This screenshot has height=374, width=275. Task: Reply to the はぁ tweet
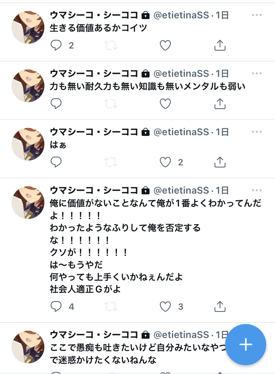pos(56,162)
